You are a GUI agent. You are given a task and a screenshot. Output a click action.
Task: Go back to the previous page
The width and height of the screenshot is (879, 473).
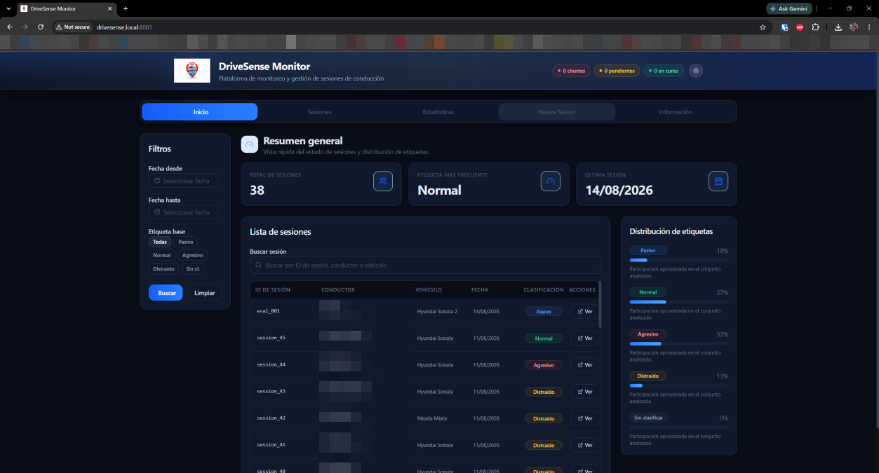(10, 27)
